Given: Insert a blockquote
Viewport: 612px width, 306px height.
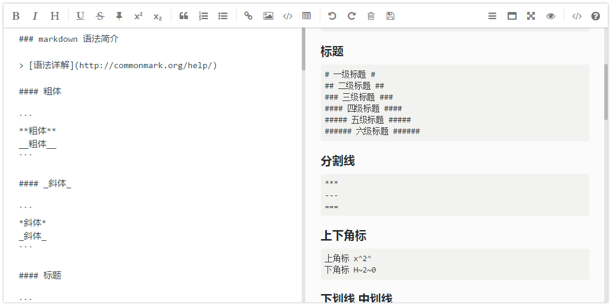Looking at the screenshot, I should coord(184,16).
